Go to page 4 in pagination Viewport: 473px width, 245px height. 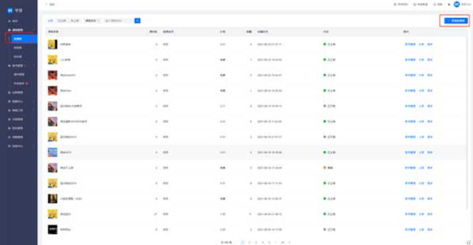pos(263,242)
